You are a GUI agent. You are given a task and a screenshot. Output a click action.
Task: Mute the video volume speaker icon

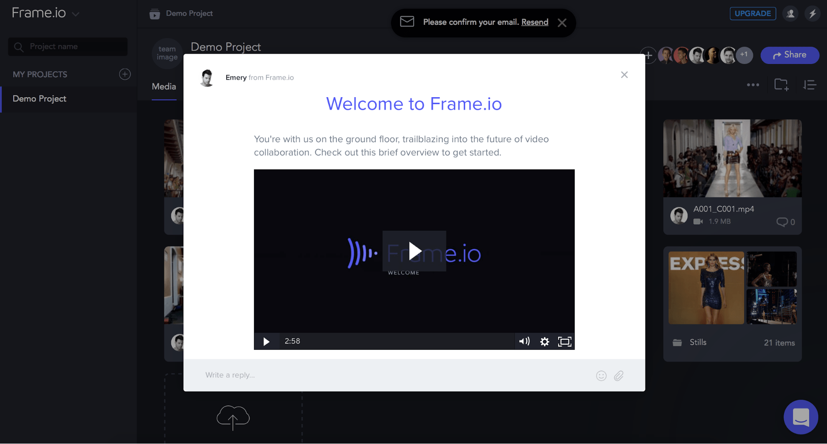pyautogui.click(x=524, y=341)
